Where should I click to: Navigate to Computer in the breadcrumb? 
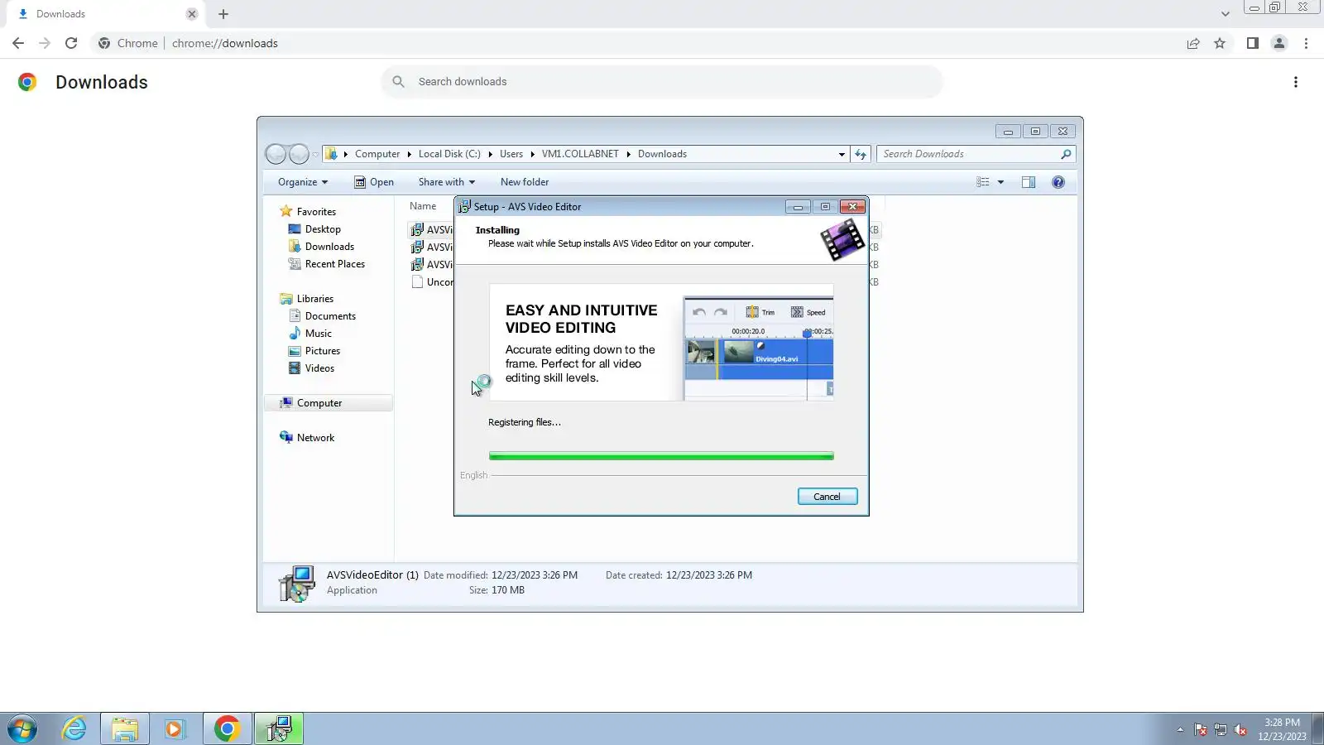(x=377, y=154)
